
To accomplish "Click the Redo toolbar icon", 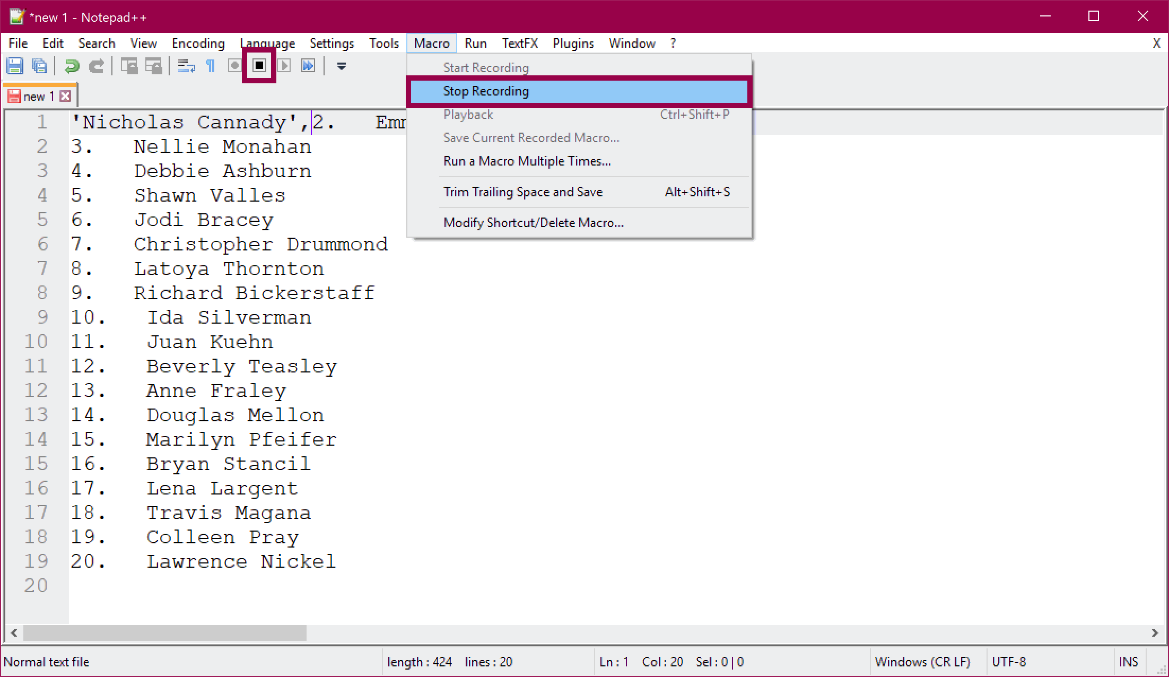I will point(96,66).
